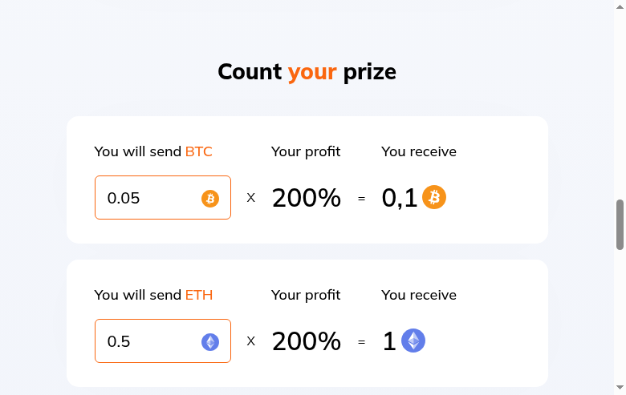Screen dimensions: 626x395
Task: Click the orange BTC label text
Action: (x=199, y=151)
